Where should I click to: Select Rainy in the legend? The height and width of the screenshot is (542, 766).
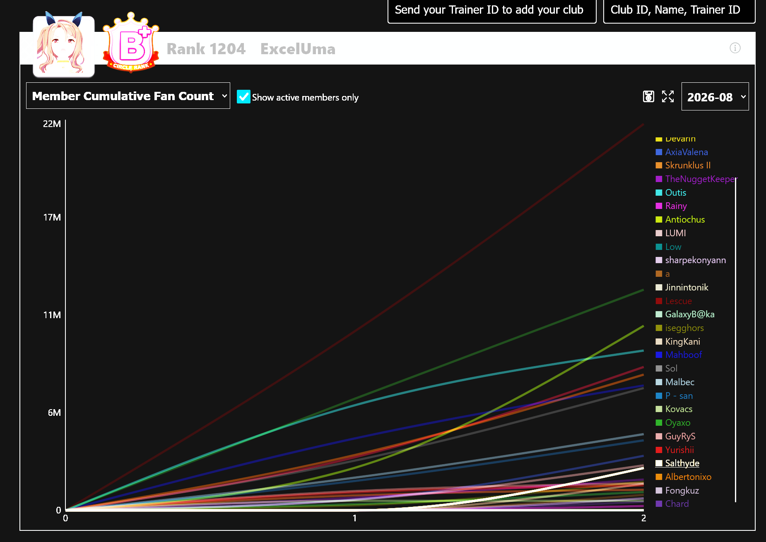(671, 206)
